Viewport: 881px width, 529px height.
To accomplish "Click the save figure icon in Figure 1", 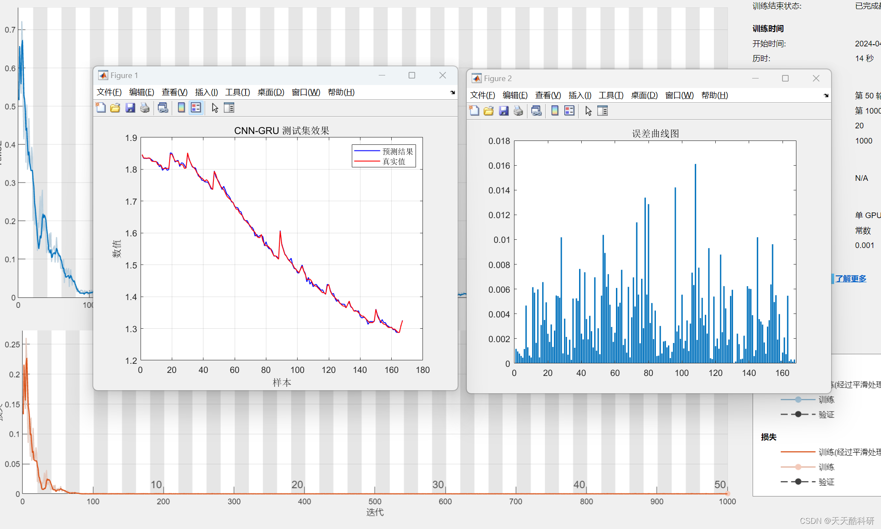I will 128,108.
